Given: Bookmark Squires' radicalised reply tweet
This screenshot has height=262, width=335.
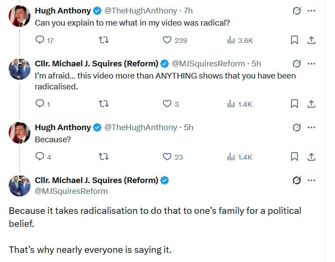Looking at the screenshot, I should click(295, 104).
